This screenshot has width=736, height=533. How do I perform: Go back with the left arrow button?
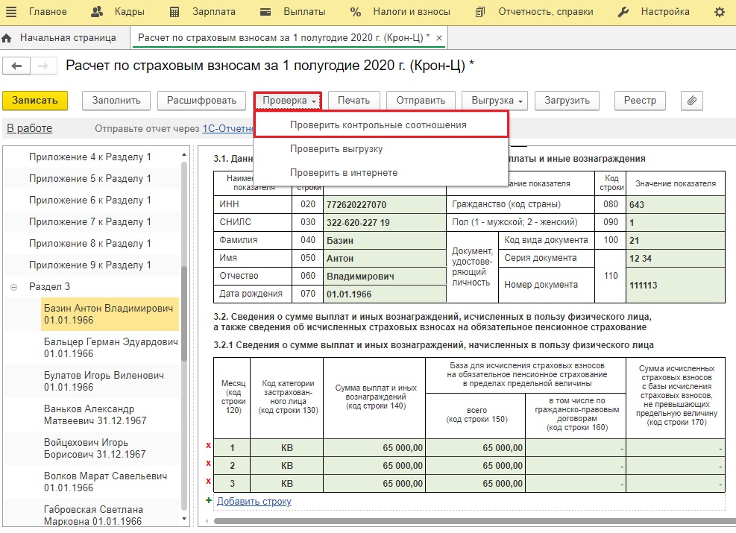[x=16, y=66]
